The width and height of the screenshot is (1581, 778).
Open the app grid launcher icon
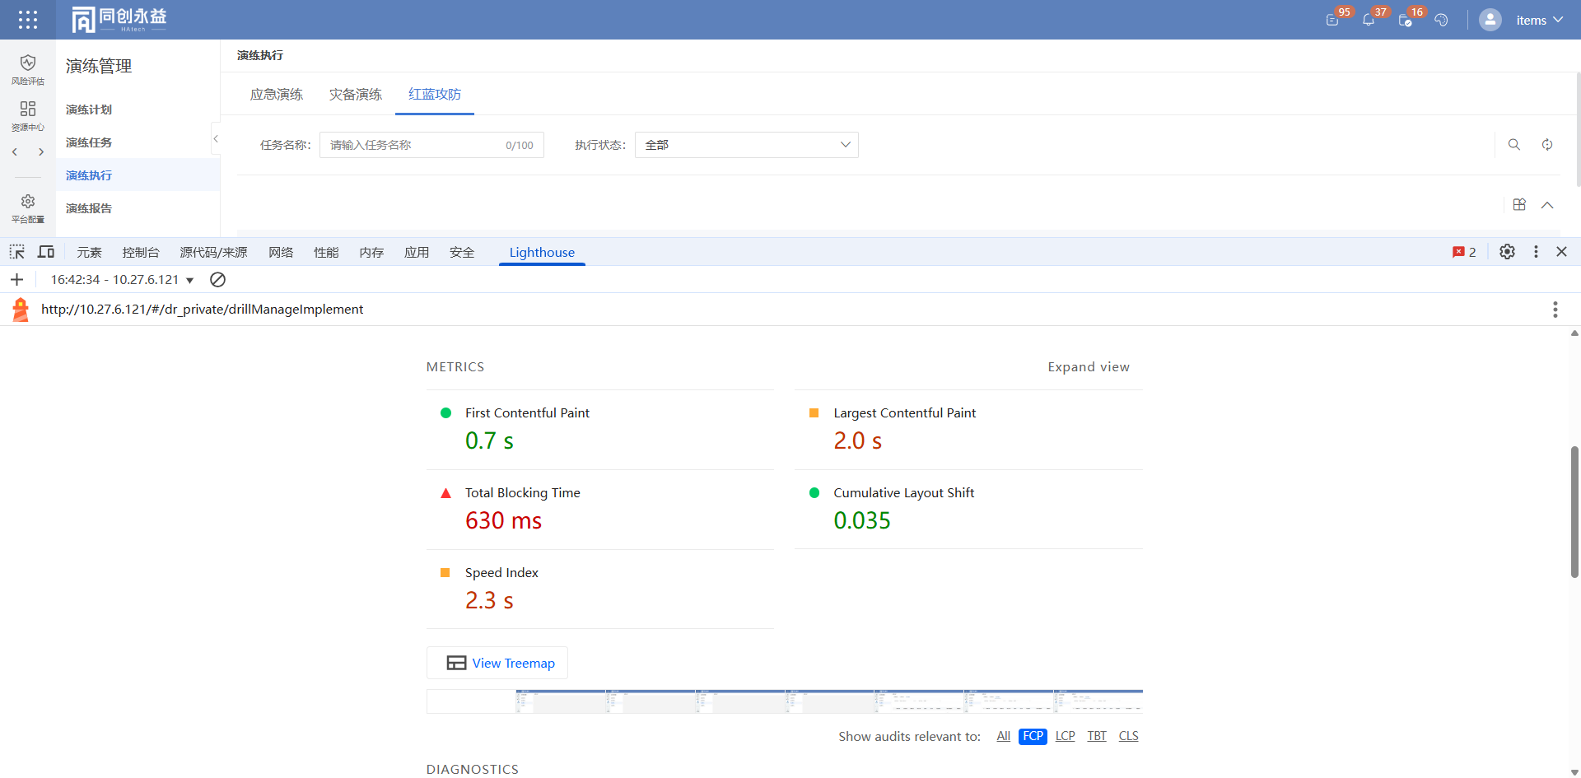(x=28, y=20)
